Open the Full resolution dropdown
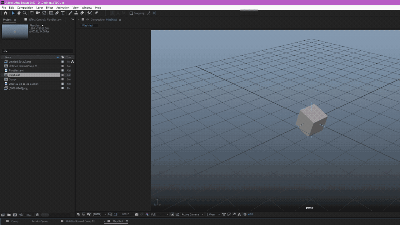Screen dimensions: 400x225 click(x=160, y=214)
